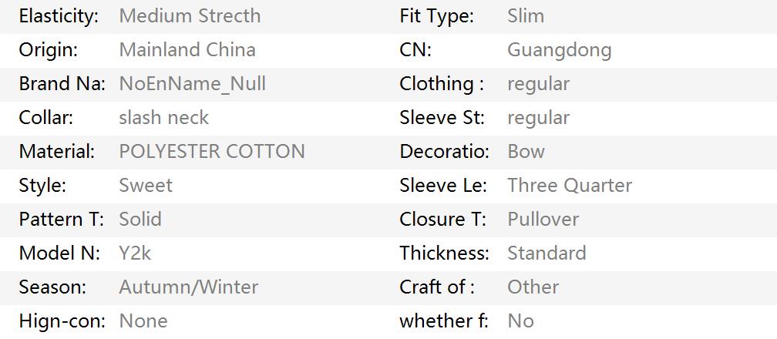Click the Standard thickness value
777x339 pixels.
(x=547, y=253)
